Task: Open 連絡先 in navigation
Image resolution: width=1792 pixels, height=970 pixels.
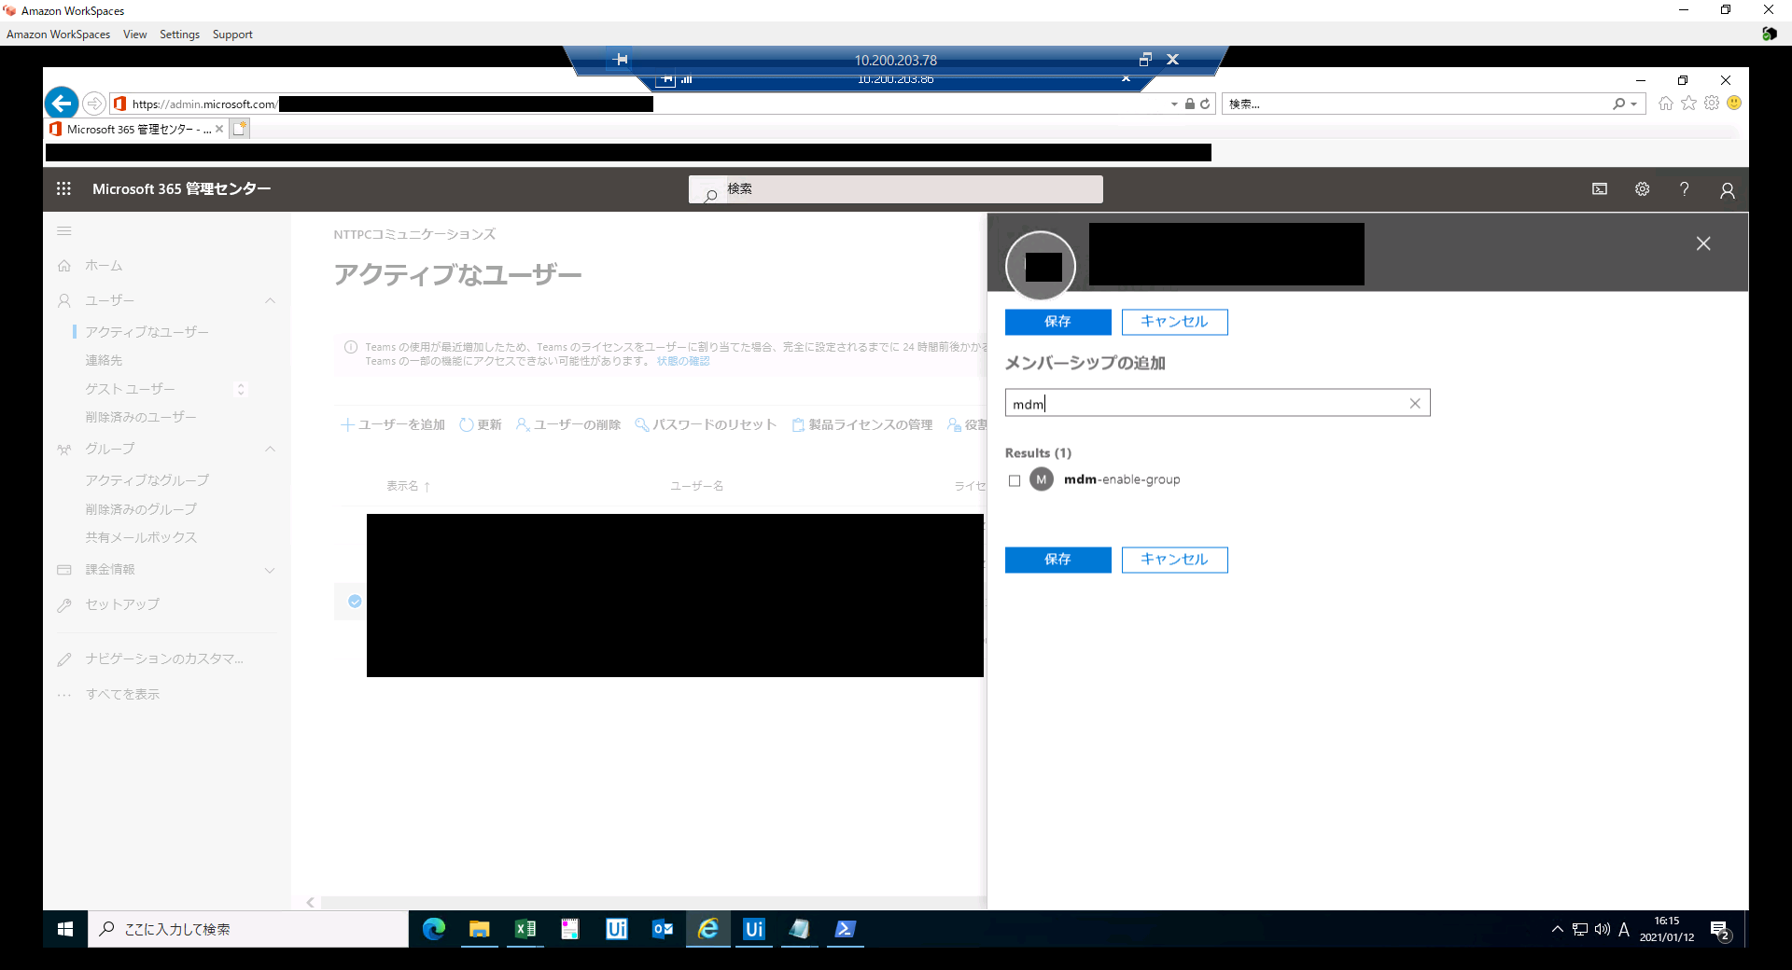Action: click(x=104, y=360)
